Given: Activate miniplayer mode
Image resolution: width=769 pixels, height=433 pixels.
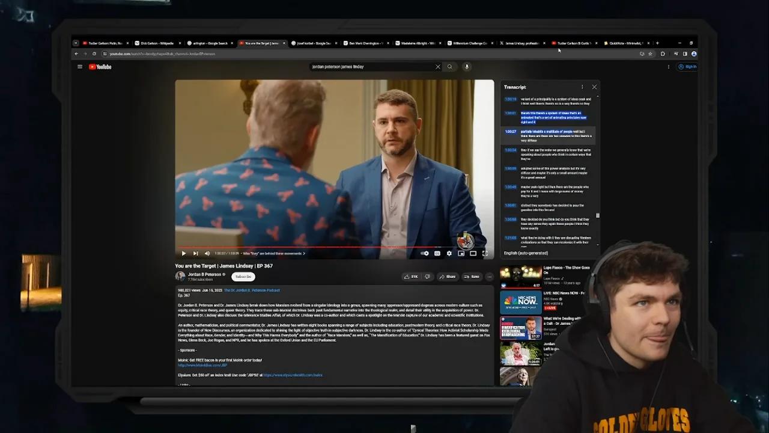Looking at the screenshot, I should coord(461,253).
